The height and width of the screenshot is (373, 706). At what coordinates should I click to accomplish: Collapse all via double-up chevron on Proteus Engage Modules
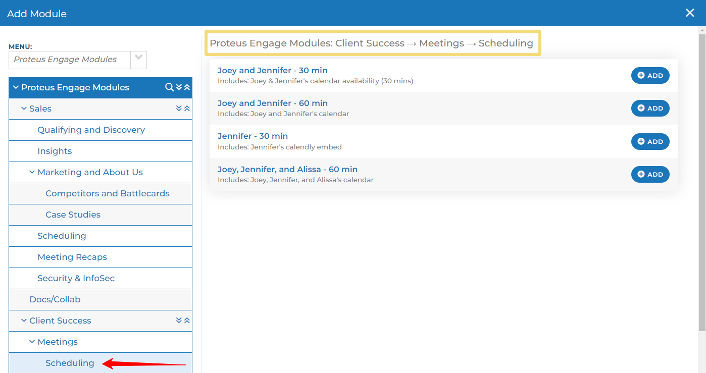[x=187, y=87]
